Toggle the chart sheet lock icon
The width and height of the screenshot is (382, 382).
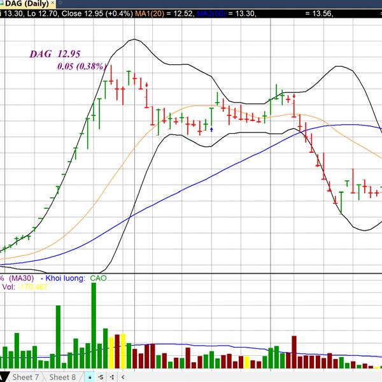tap(90, 378)
